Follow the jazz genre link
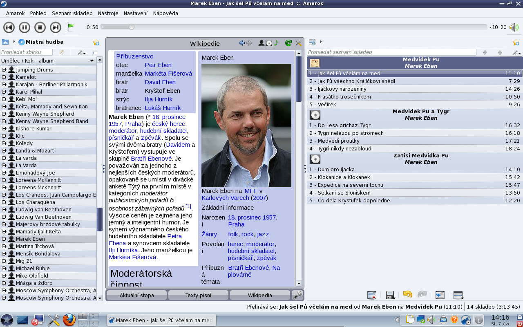 263,234
